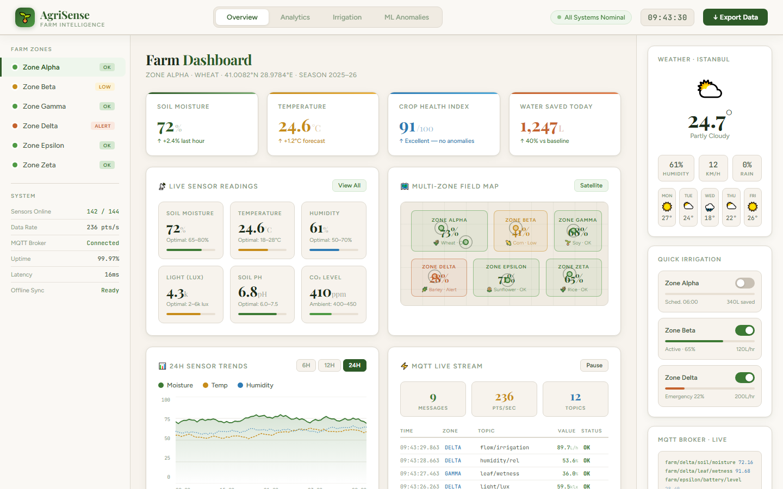Toggle the Temp series in chart legend
This screenshot has width=783, height=489.
(x=215, y=385)
